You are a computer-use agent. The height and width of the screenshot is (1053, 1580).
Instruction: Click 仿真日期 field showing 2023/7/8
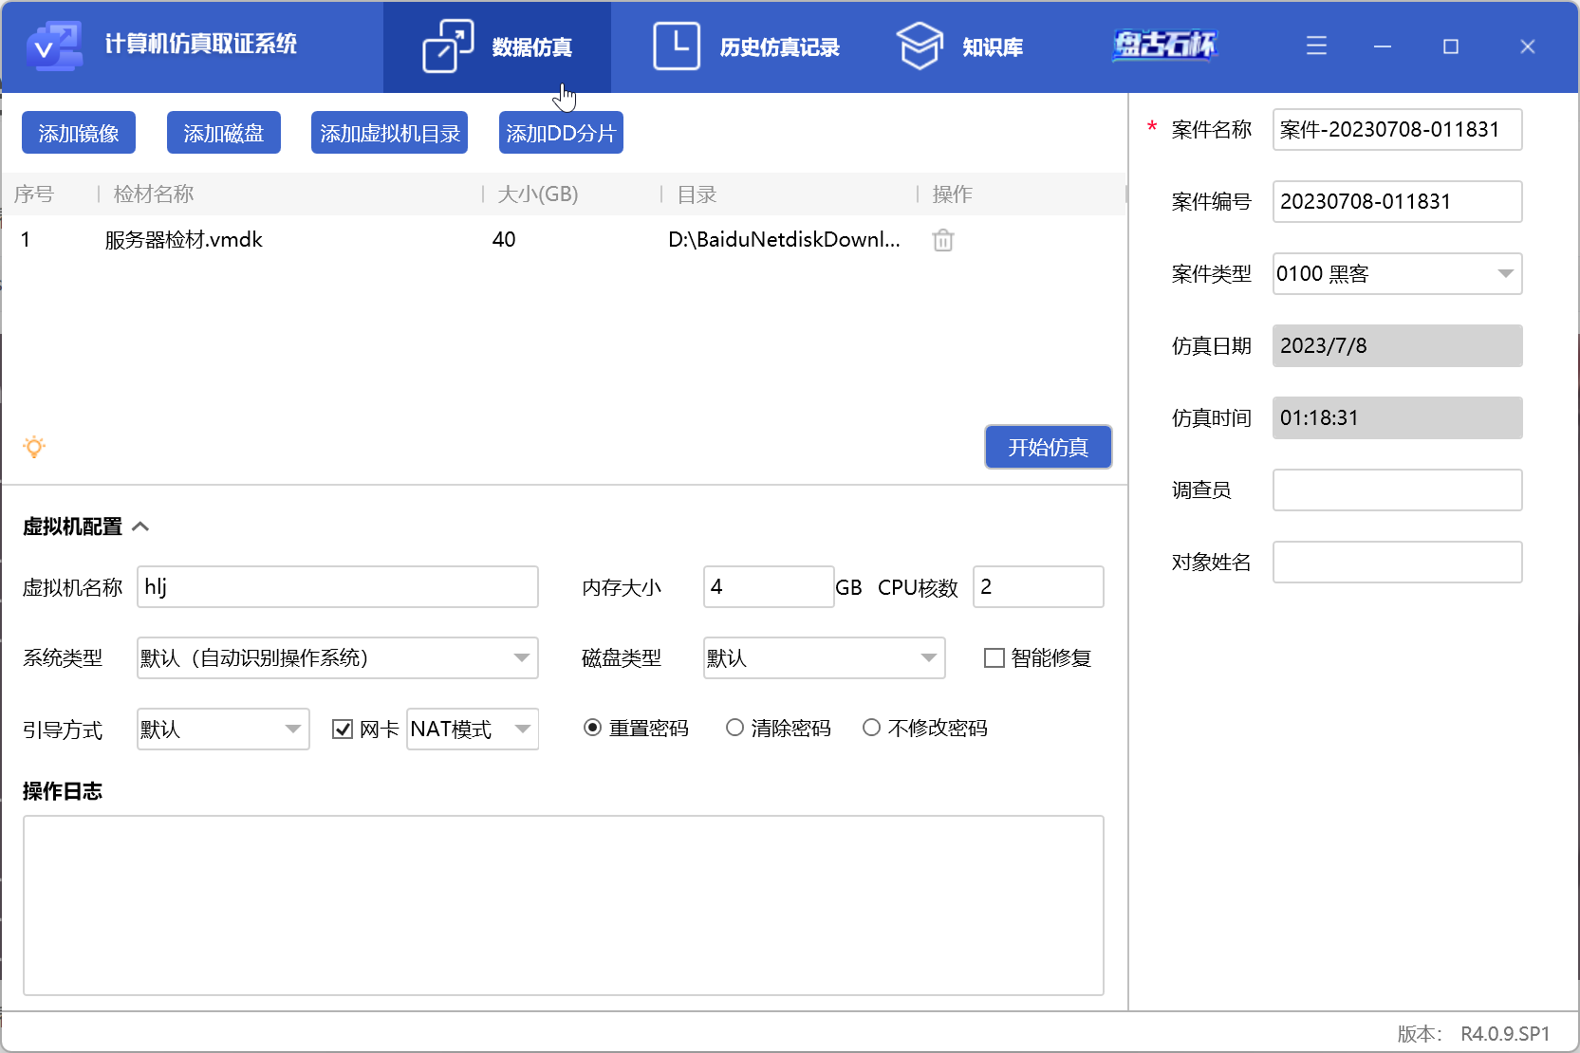1398,345
